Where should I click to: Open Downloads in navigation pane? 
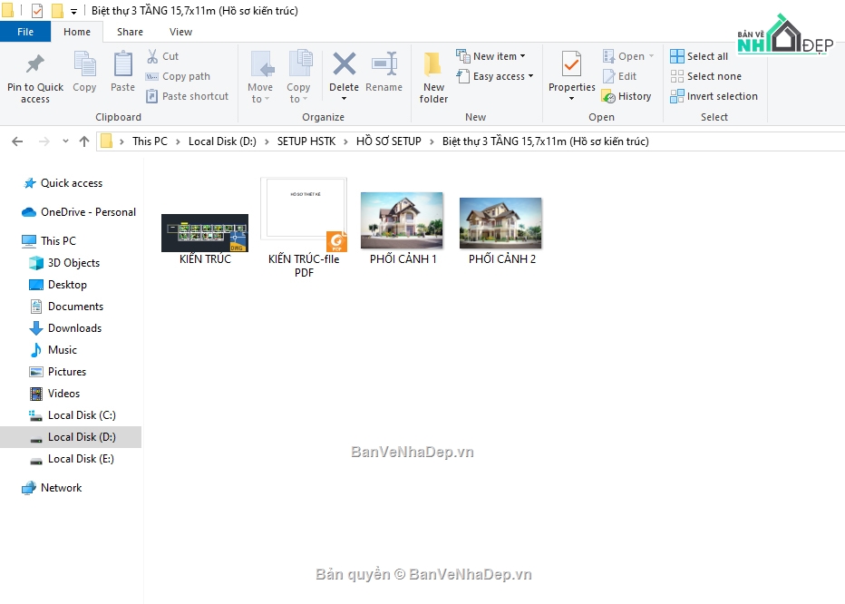[x=74, y=328]
